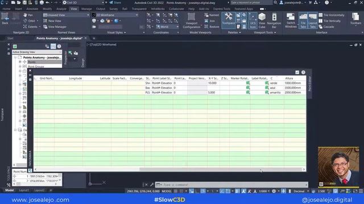Open the Civil 3D workspace dropdown
This screenshot has width=364, height=204.
point(84,2)
